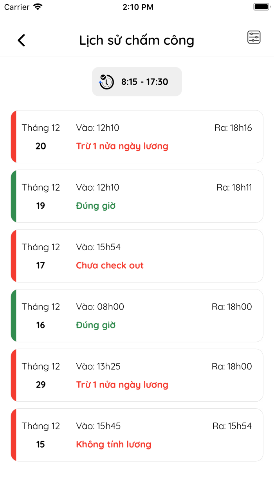Image resolution: width=274 pixels, height=488 pixels.
Task: Tap the "Ra: 15h54" checkout time
Action: pyautogui.click(x=232, y=426)
